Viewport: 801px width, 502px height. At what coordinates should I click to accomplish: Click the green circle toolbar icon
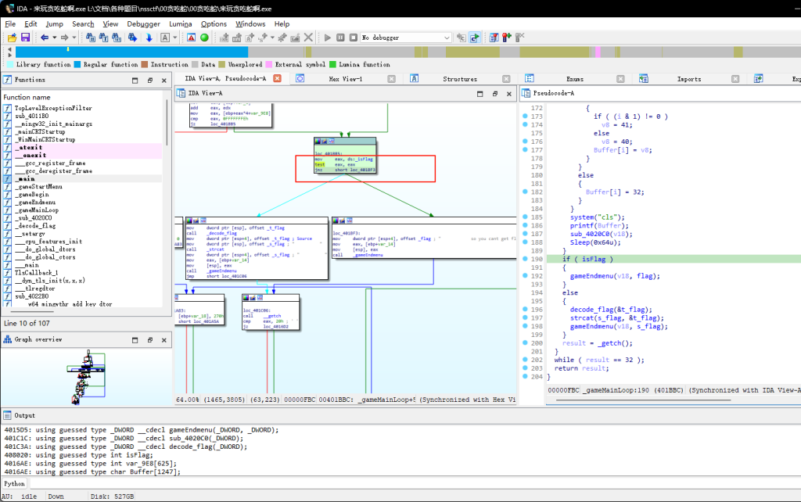pyautogui.click(x=204, y=38)
